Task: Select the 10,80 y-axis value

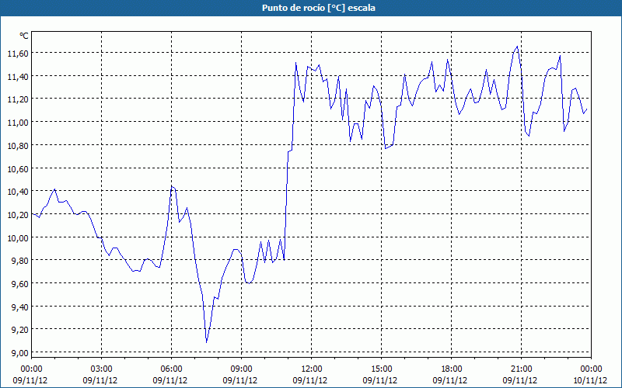Action: coord(18,146)
